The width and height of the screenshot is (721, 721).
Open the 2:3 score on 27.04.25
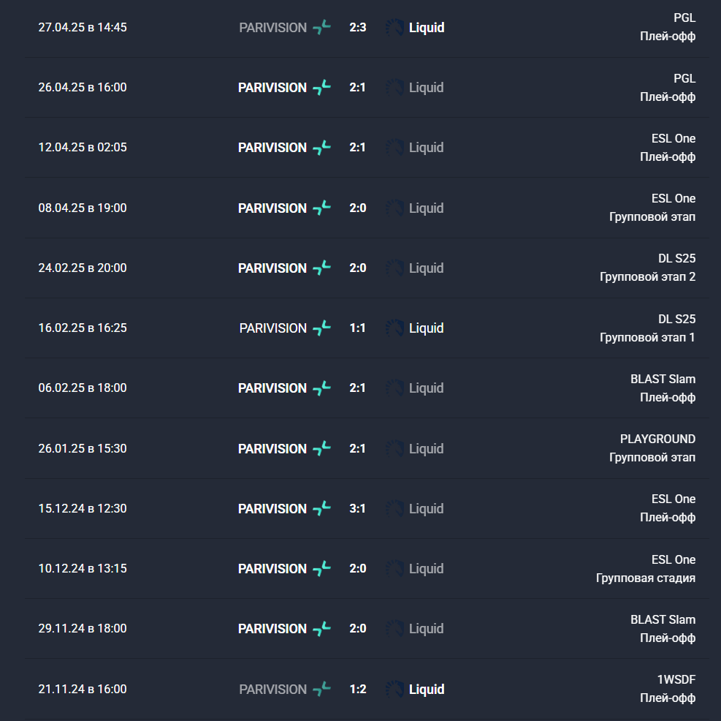(x=358, y=28)
